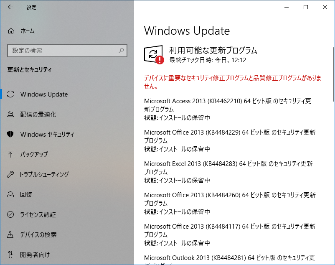Screen dimensions: 335x265
Task: Go to Windows セキュリティ page
Action: click(47, 134)
